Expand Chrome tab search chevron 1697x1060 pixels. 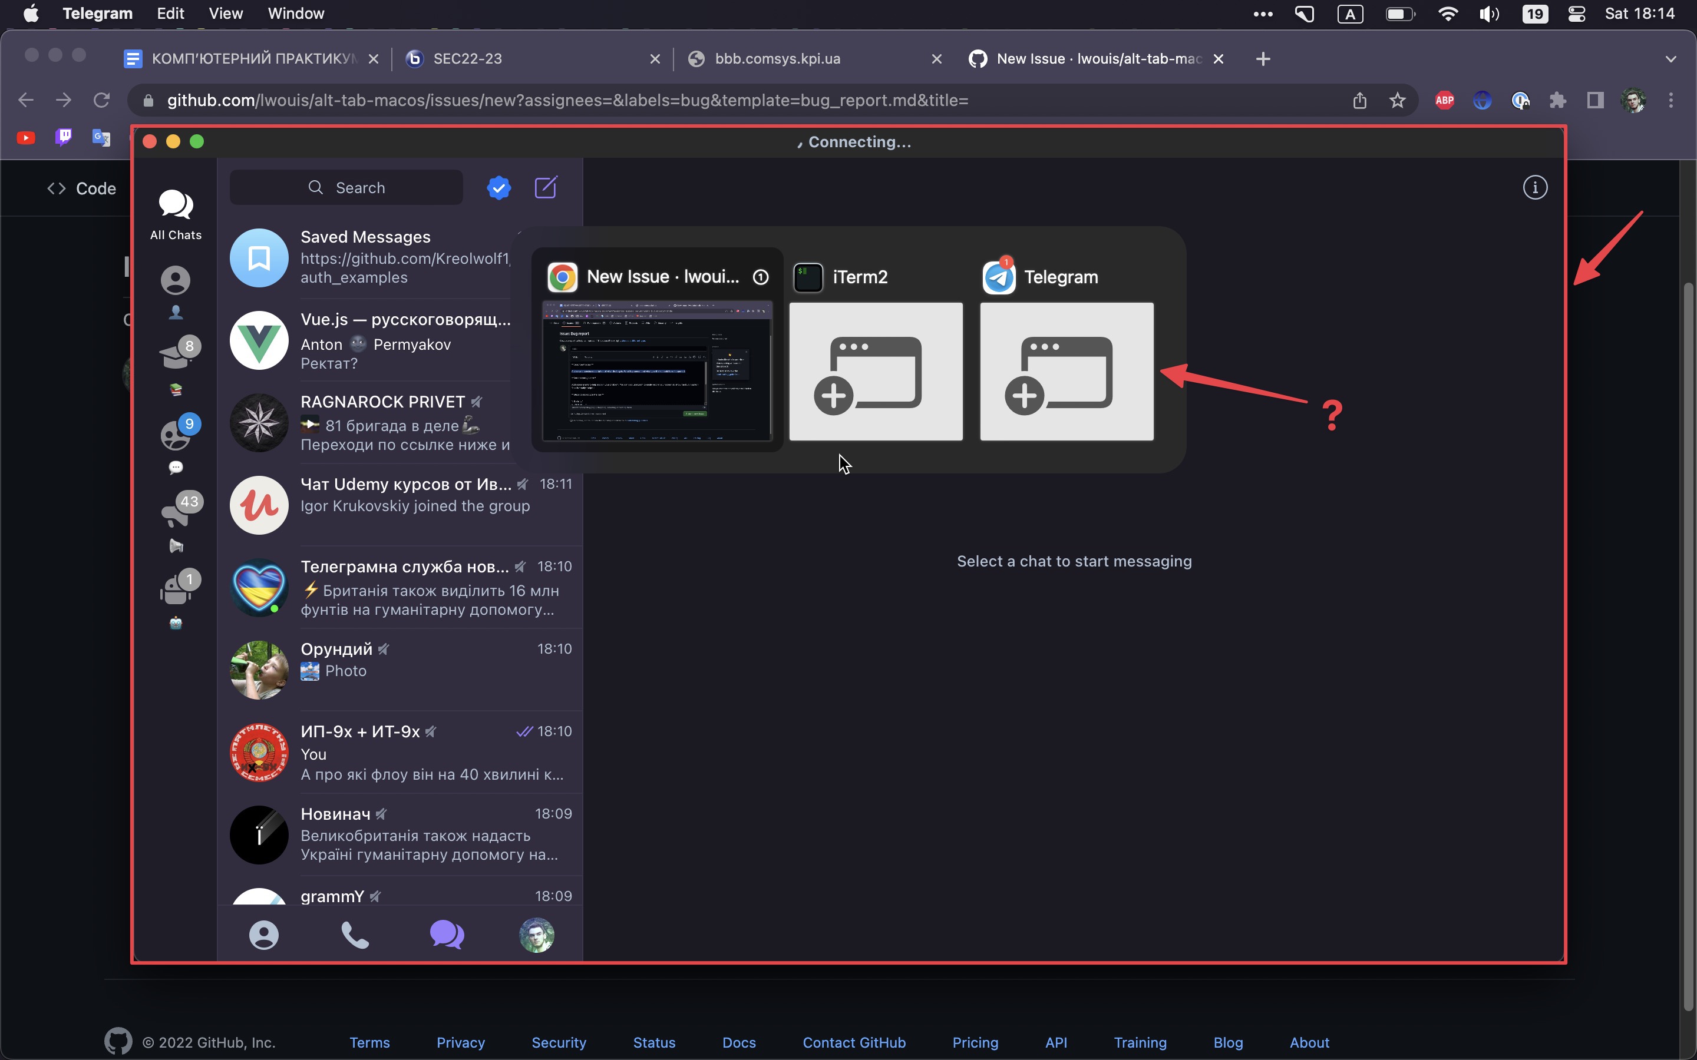[1671, 59]
